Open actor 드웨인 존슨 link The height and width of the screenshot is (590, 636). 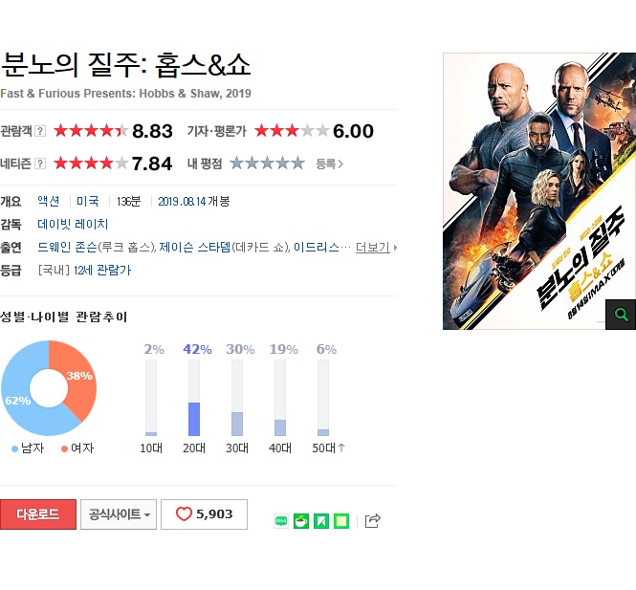[x=67, y=248]
